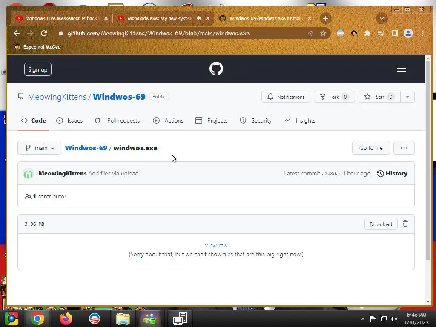Open the Projects tab

point(211,120)
